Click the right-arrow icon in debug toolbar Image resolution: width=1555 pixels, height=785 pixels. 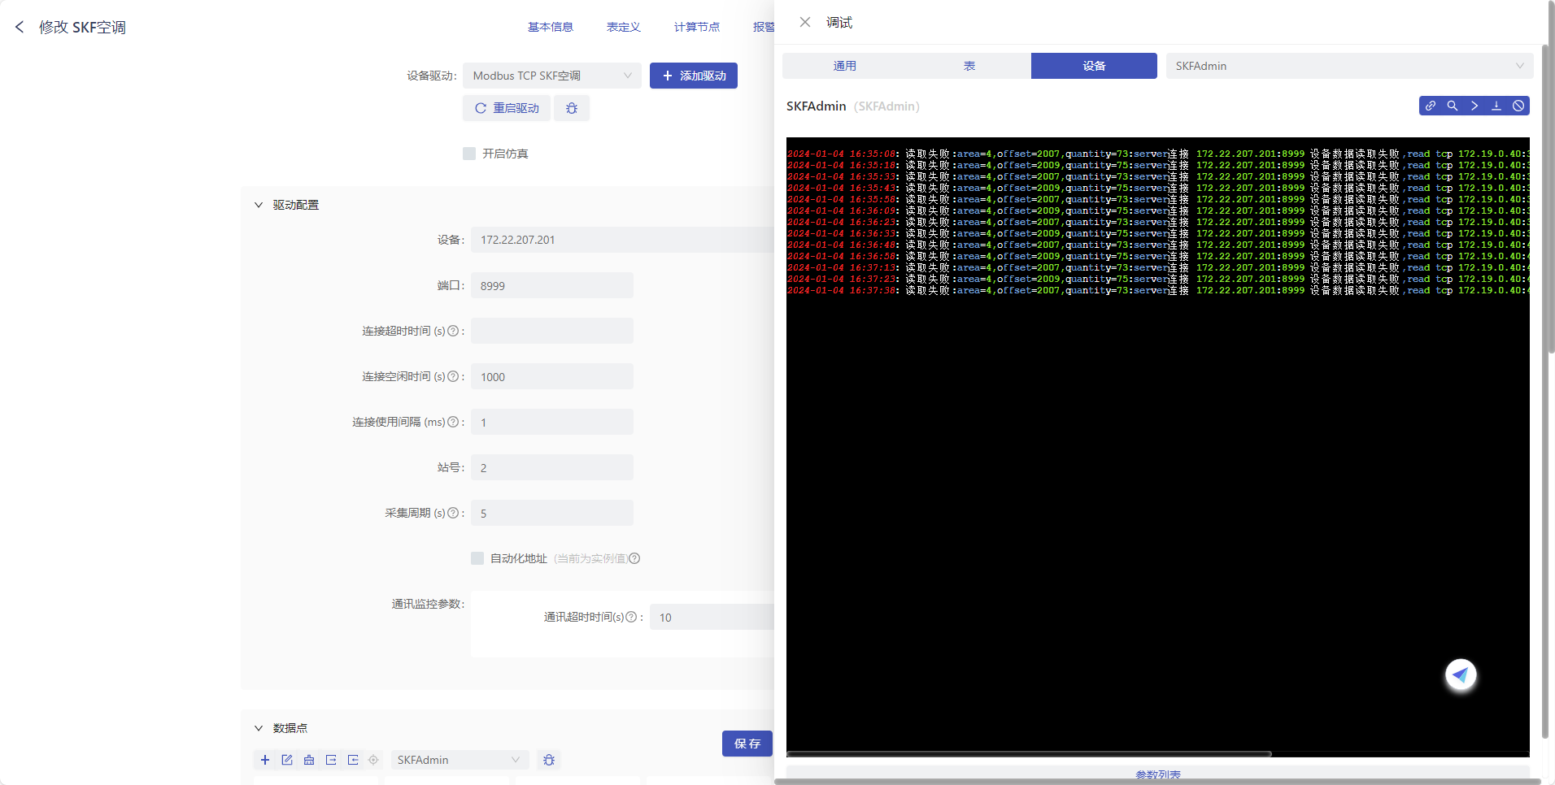(x=1474, y=106)
